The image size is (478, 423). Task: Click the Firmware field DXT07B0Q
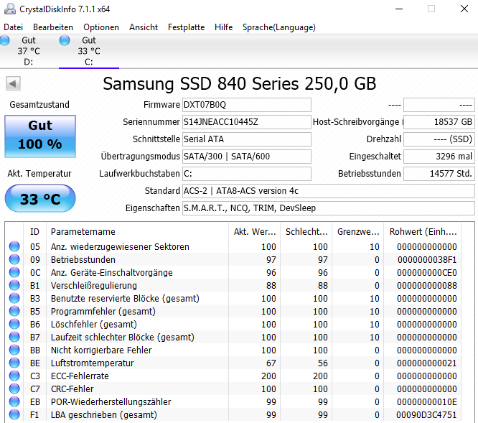[x=247, y=105]
